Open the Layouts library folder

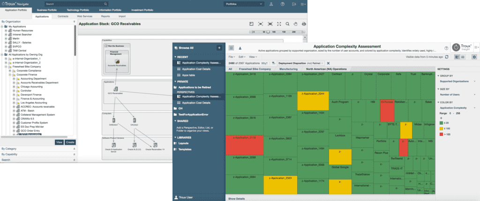[x=183, y=143]
